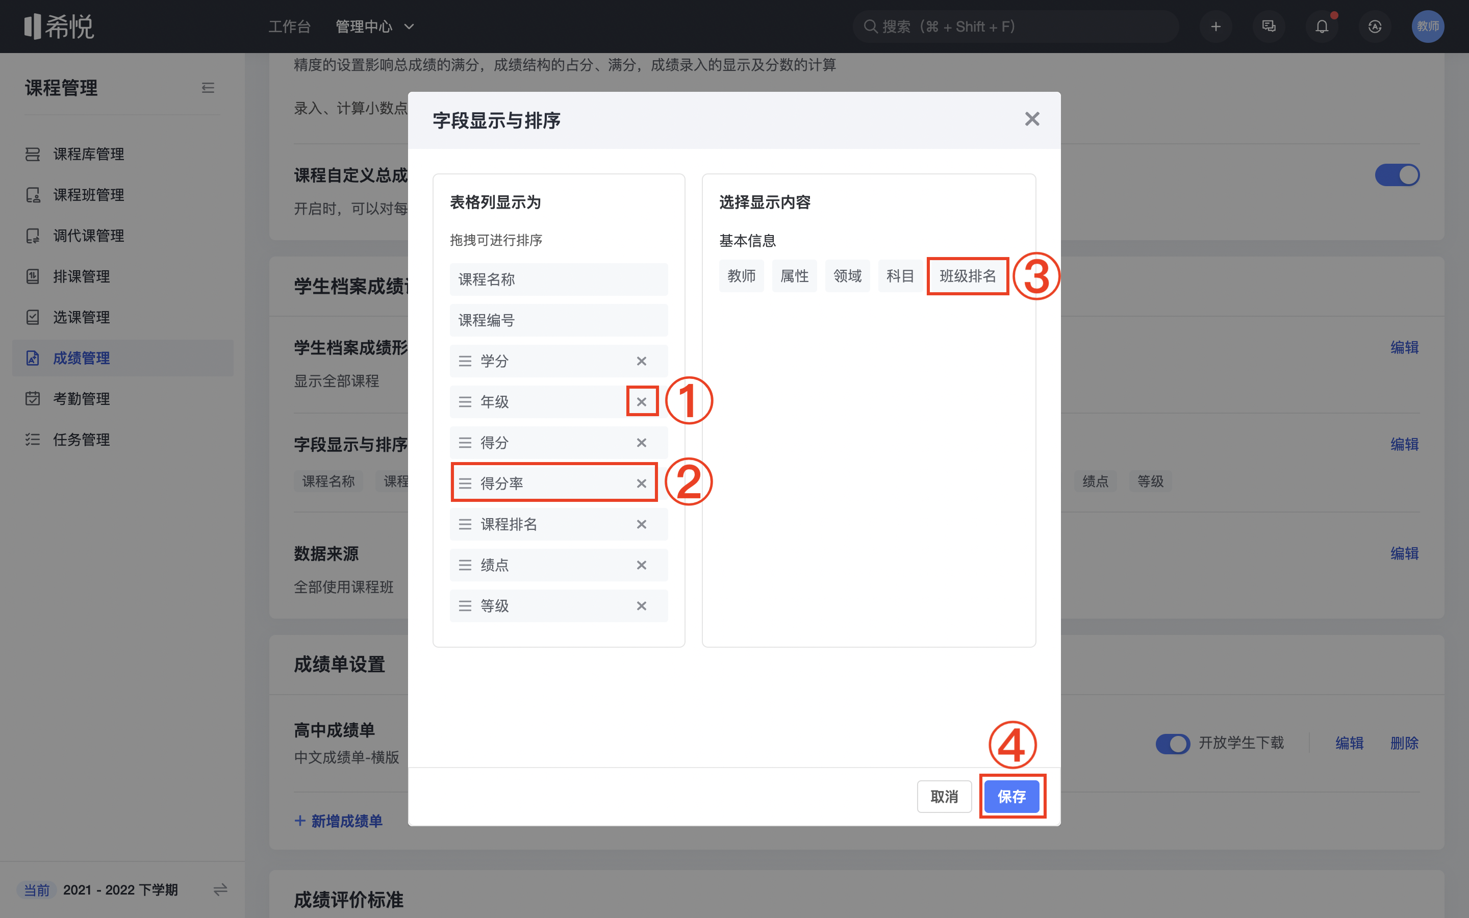
Task: Click the circular A icon in top bar
Action: tap(1375, 27)
